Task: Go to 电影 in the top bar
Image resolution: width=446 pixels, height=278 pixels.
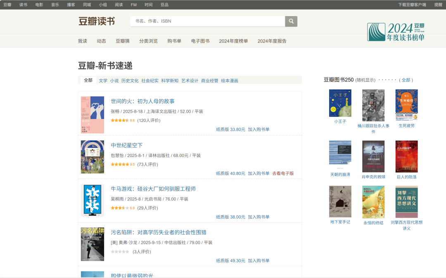Action: [x=39, y=5]
